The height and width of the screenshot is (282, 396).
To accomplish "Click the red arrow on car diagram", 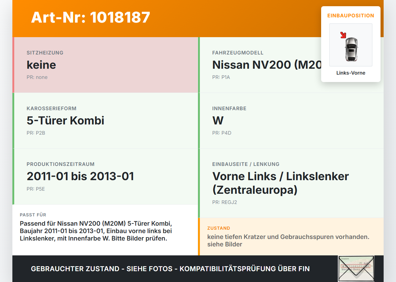I will click(x=343, y=35).
